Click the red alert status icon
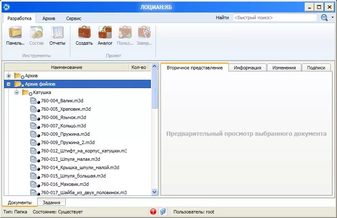This screenshot has width=337, height=218. point(153,212)
